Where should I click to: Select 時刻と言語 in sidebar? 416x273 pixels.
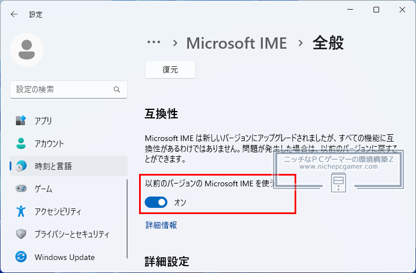(69, 166)
